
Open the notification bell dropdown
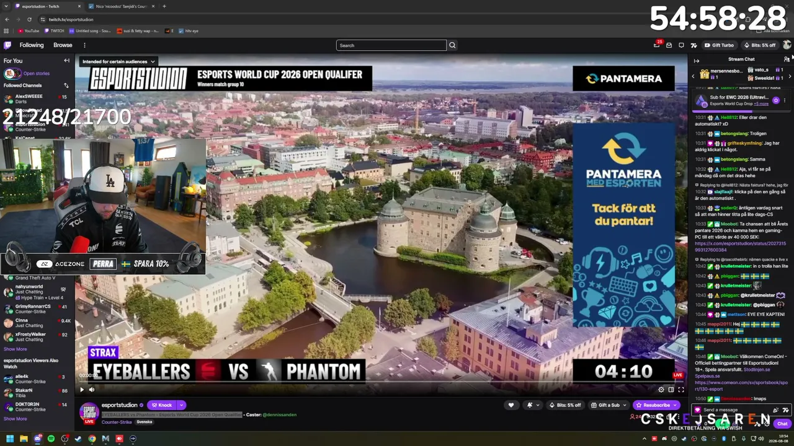(x=532, y=405)
